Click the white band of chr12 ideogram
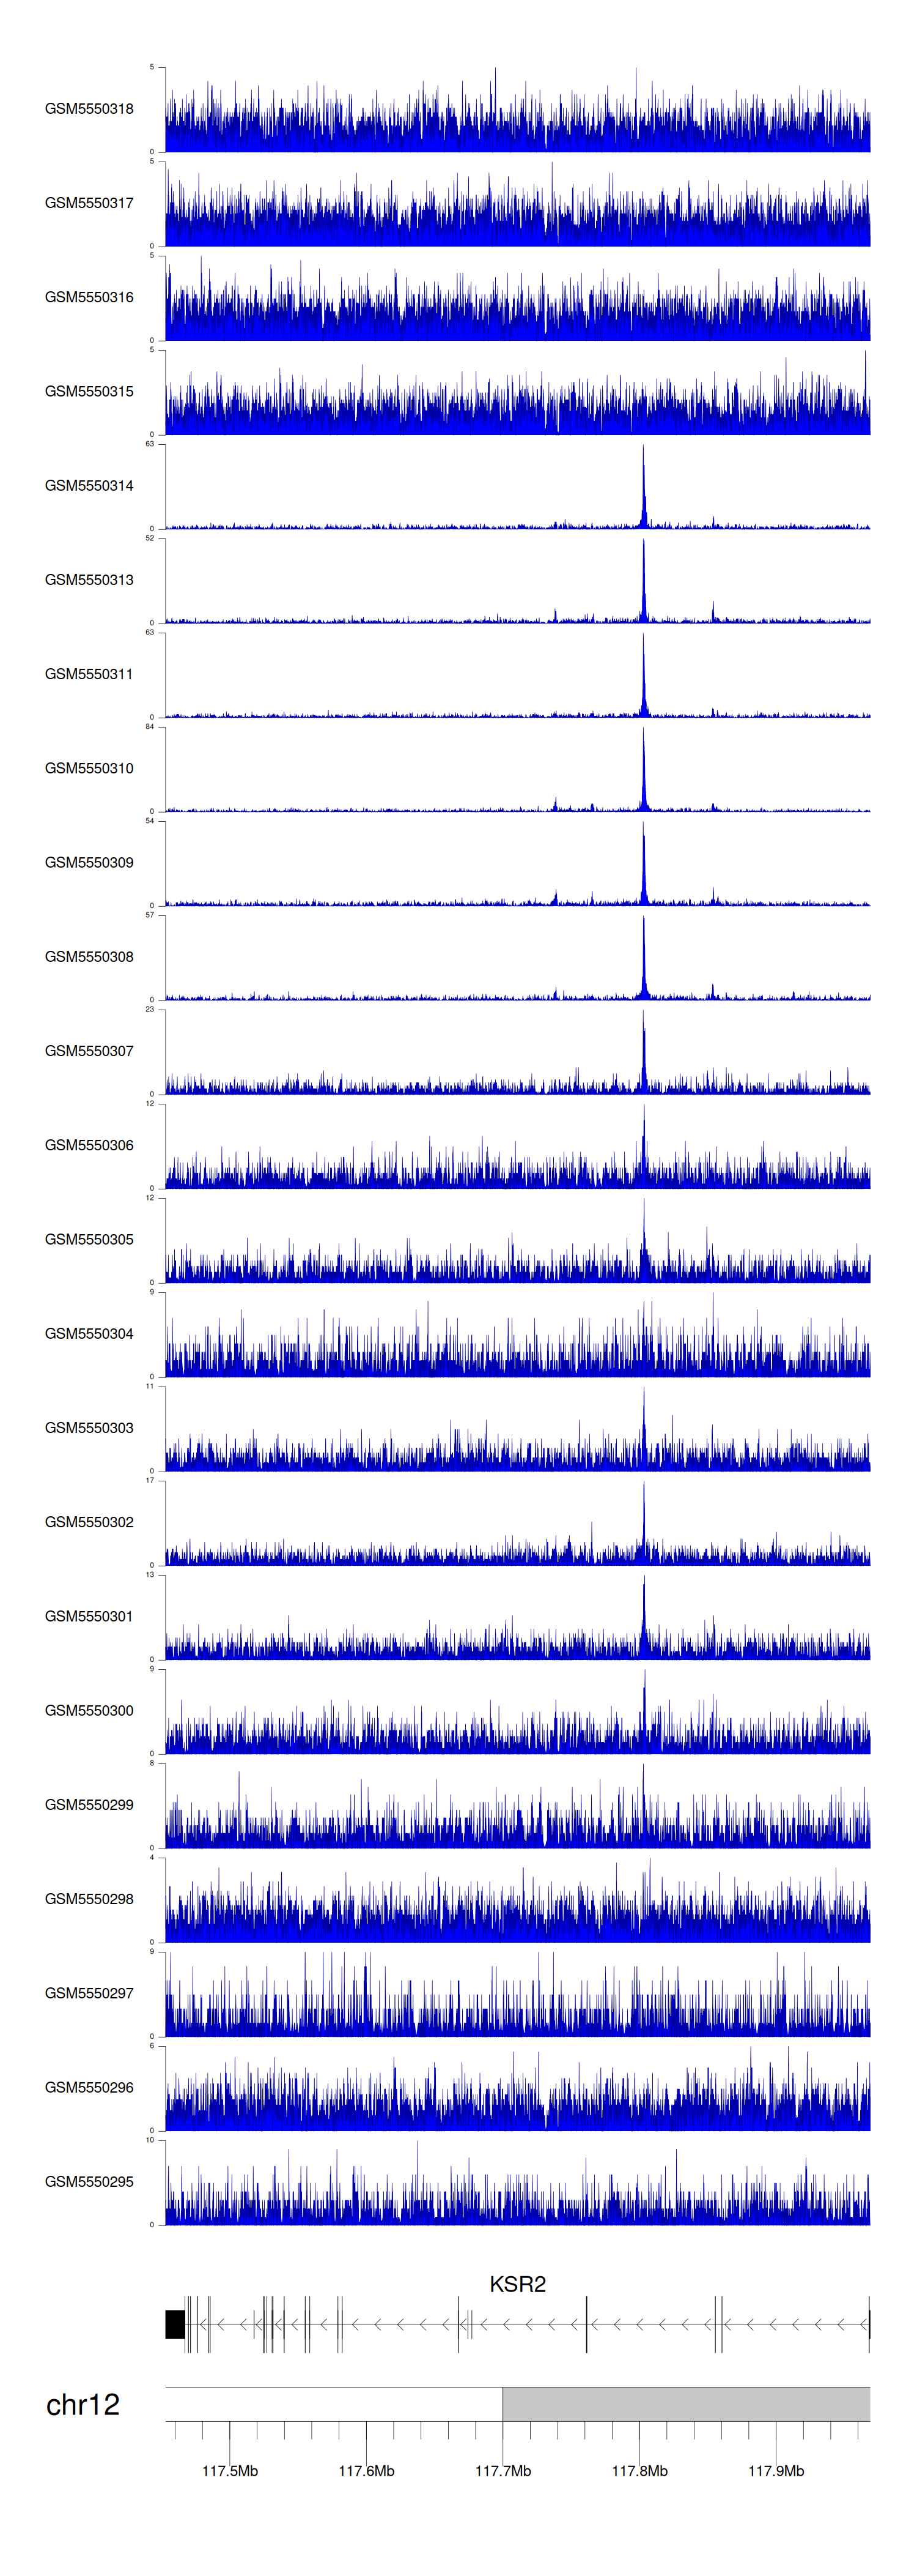The width and height of the screenshot is (917, 2576). (334, 2404)
